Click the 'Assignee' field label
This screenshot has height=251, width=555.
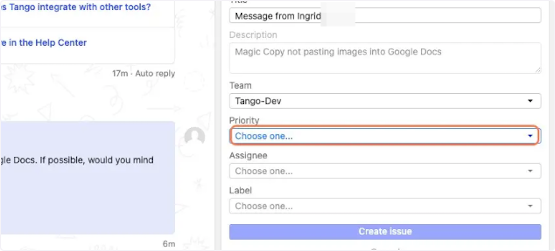pos(248,155)
